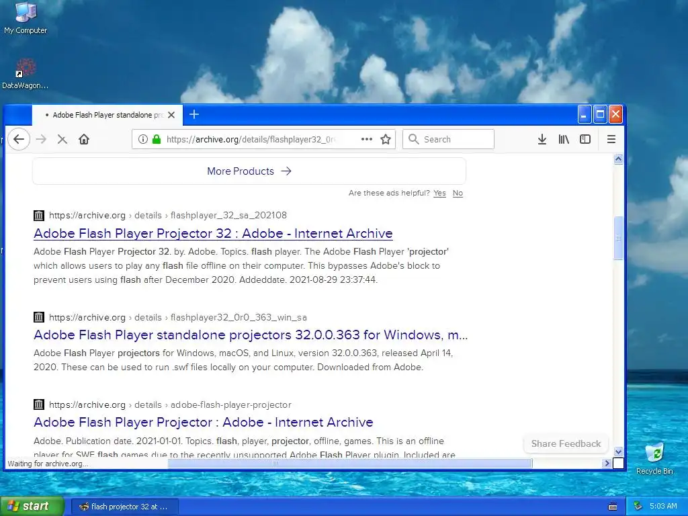Click the horizontal scrollbar thumb
Viewport: 688px width, 516px height.
(350, 463)
